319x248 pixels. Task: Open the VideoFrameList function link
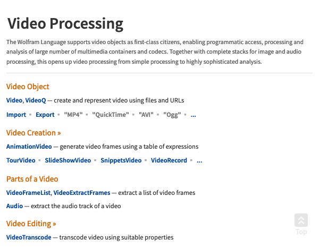pyautogui.click(x=29, y=193)
